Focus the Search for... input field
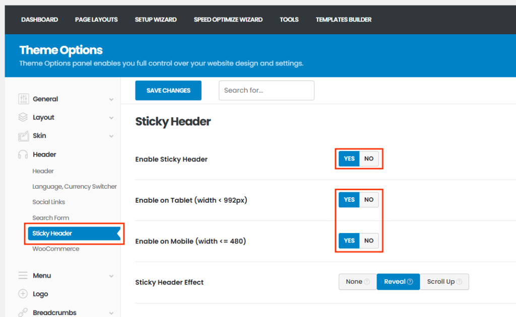516x317 pixels. [266, 91]
